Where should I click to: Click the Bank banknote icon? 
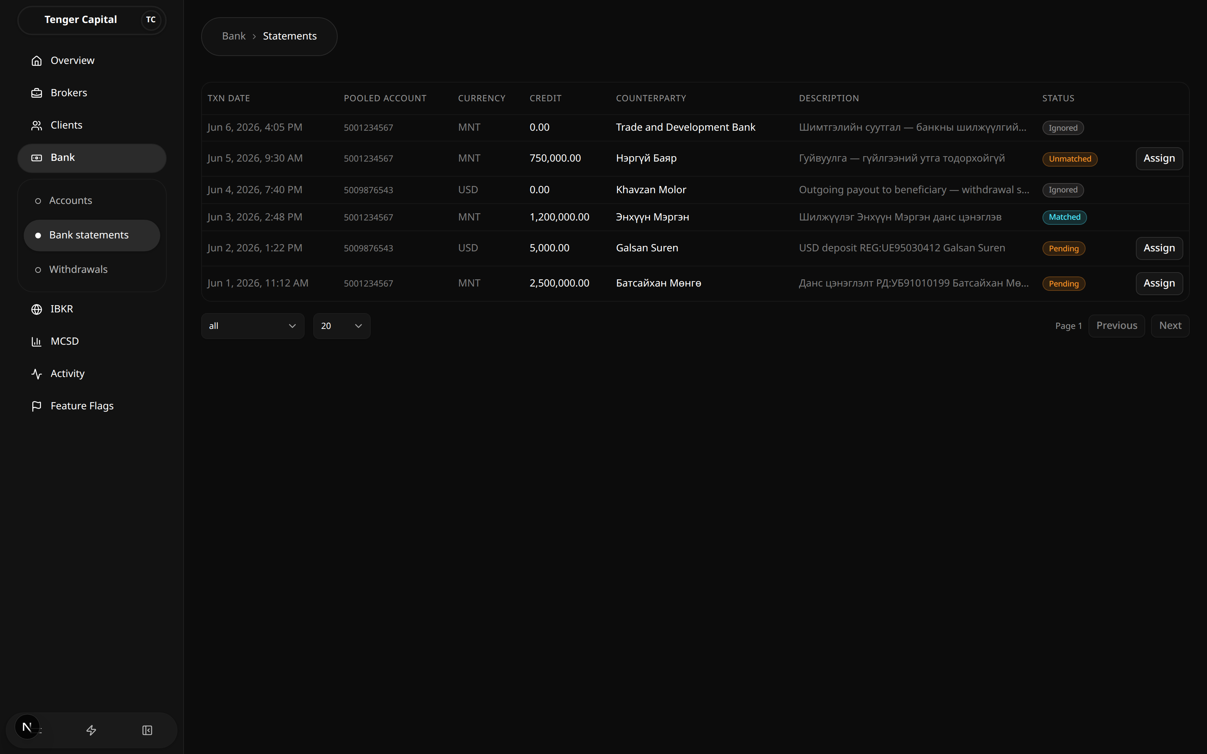click(36, 158)
